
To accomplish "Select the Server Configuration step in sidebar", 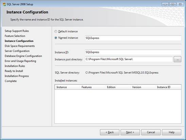I will pyautogui.click(x=17, y=51).
